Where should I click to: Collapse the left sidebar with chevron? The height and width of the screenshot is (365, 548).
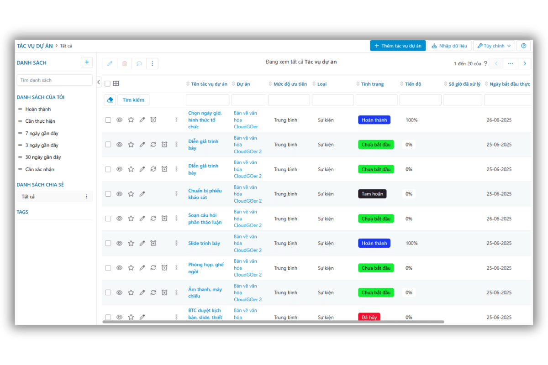point(99,82)
